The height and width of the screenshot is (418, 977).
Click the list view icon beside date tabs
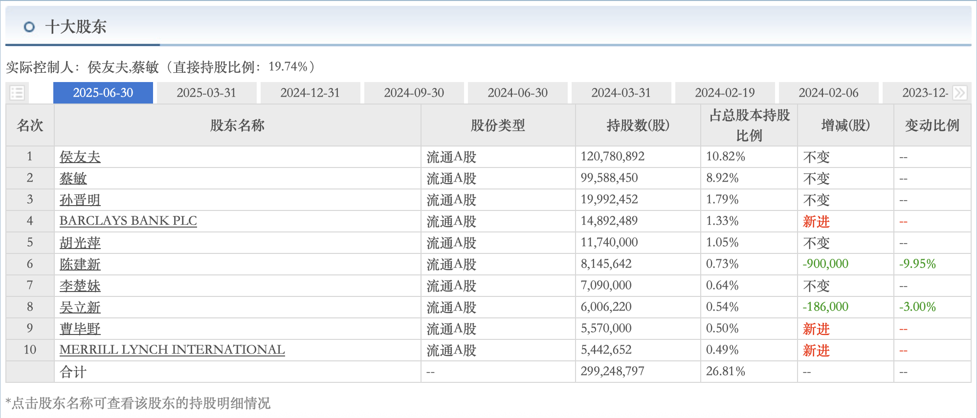click(17, 93)
